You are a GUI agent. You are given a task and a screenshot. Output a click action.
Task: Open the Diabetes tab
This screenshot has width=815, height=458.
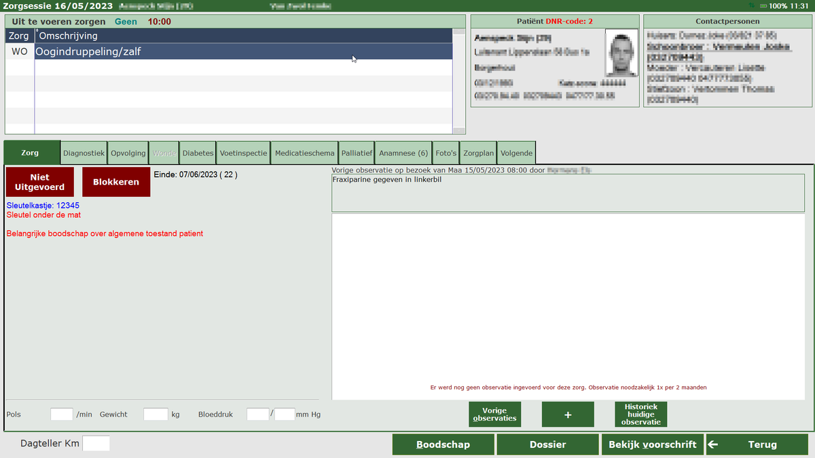198,153
